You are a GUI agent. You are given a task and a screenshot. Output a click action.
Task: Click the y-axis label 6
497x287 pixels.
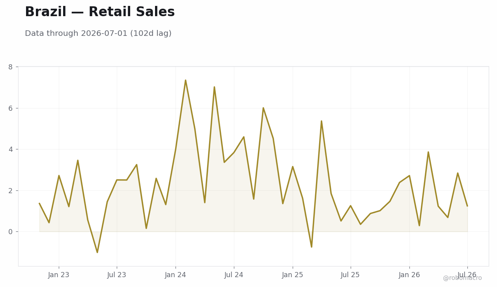[11, 108]
